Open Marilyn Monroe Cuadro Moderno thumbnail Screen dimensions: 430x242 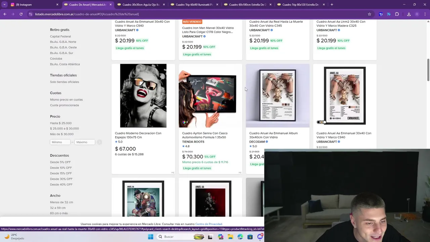[x=143, y=96]
